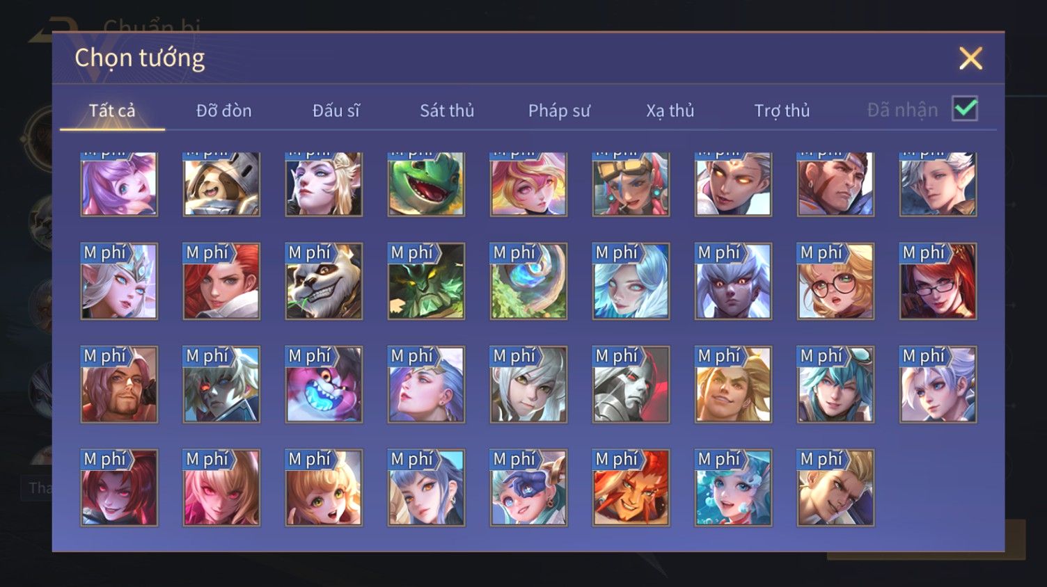Select the green leaf-masked forest hero
The width and height of the screenshot is (1047, 587).
click(426, 281)
